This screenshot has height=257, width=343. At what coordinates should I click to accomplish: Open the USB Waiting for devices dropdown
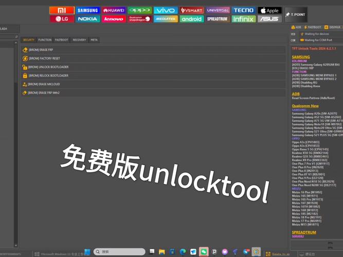321,34
